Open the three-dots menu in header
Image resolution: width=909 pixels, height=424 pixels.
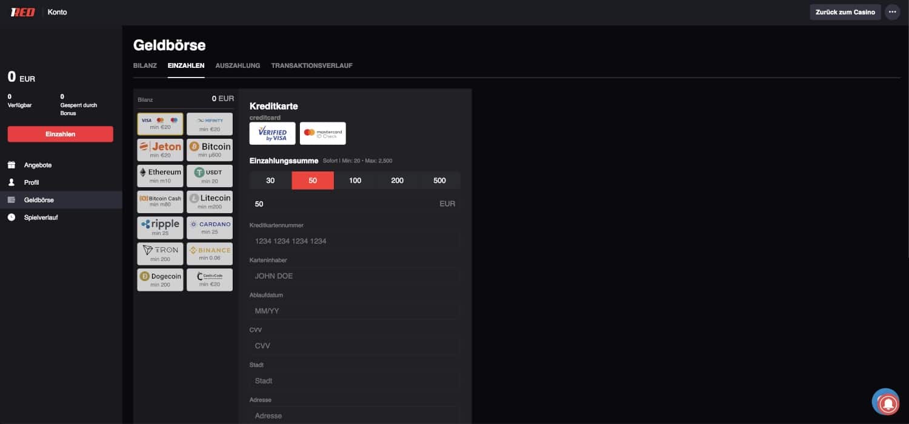click(x=892, y=12)
